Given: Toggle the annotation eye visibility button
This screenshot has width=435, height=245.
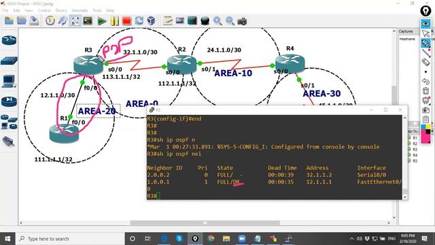Looking at the screenshot, I should pyautogui.click(x=425, y=24).
